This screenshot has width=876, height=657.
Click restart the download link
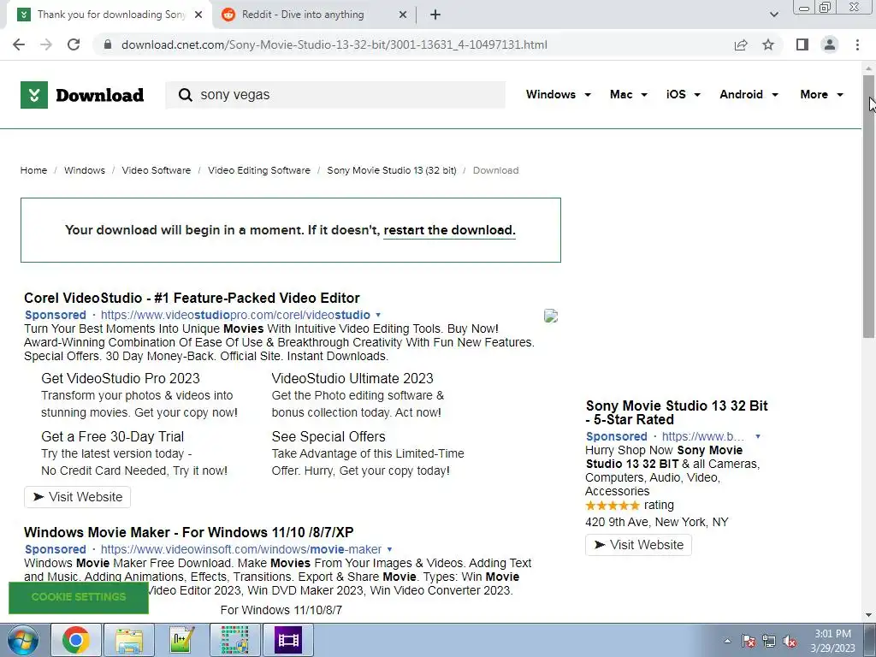pos(449,230)
